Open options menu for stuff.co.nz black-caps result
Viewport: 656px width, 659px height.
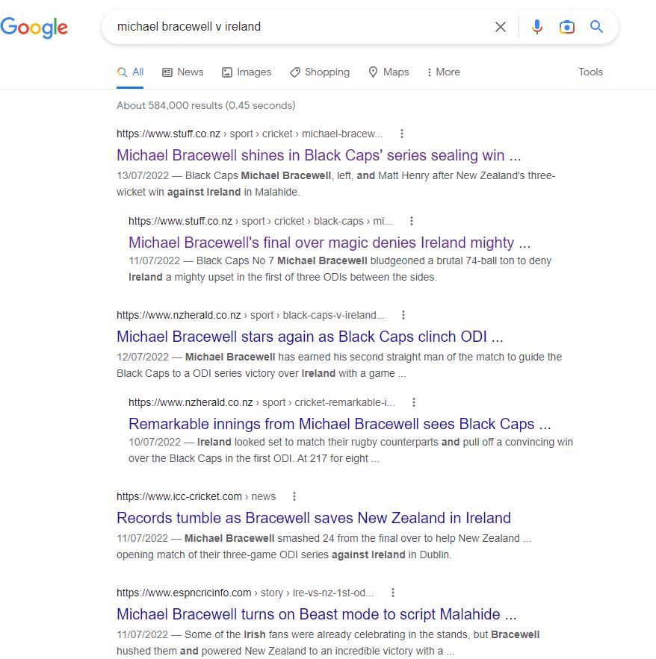click(412, 221)
